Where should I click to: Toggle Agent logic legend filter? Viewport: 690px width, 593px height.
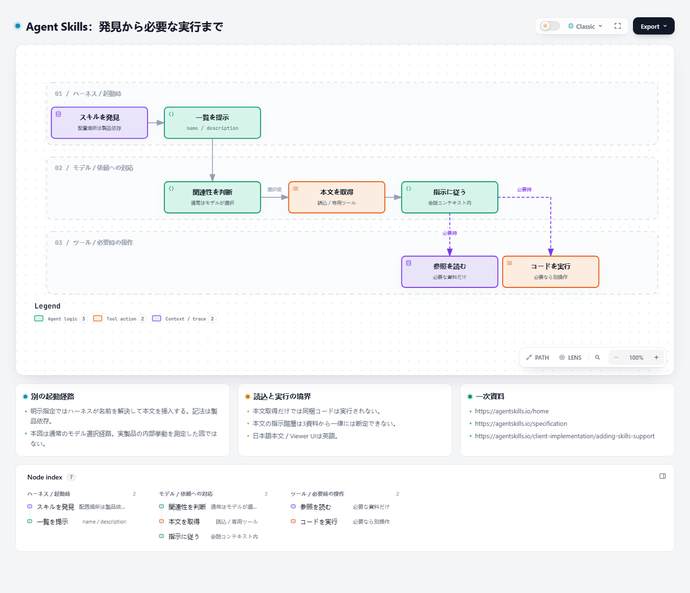(x=61, y=319)
